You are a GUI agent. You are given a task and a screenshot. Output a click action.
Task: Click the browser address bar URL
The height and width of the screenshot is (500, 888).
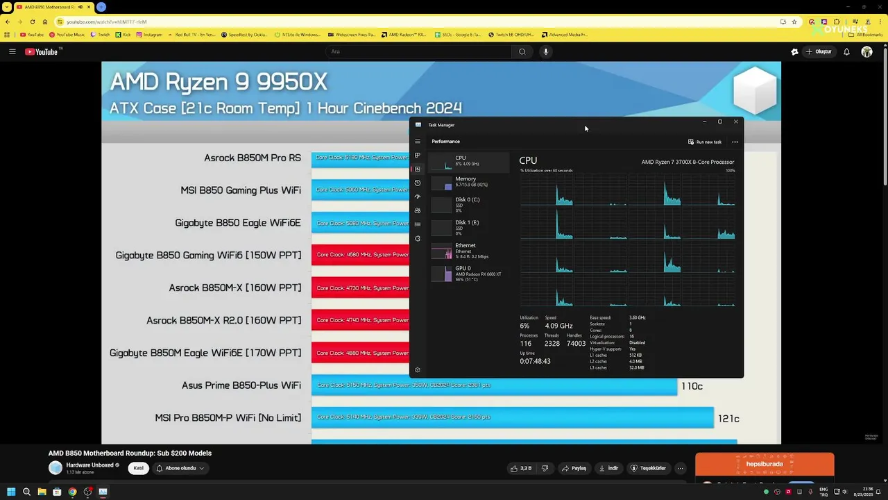(x=106, y=22)
